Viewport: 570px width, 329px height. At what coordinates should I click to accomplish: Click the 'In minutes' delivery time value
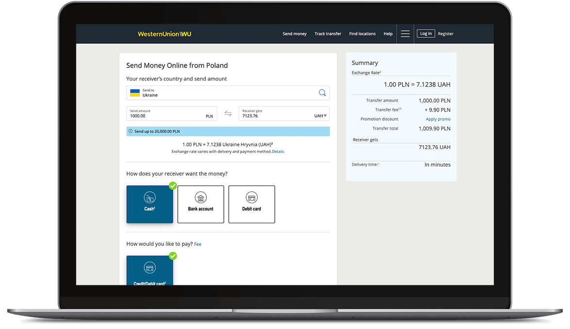[x=437, y=165]
